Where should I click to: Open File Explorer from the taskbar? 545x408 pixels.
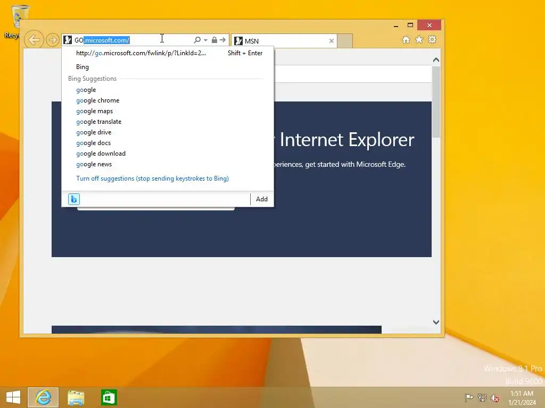coord(76,397)
